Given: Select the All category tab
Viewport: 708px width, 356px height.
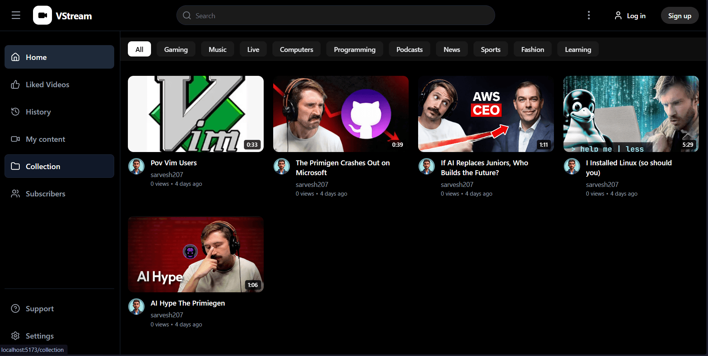Looking at the screenshot, I should (x=139, y=49).
